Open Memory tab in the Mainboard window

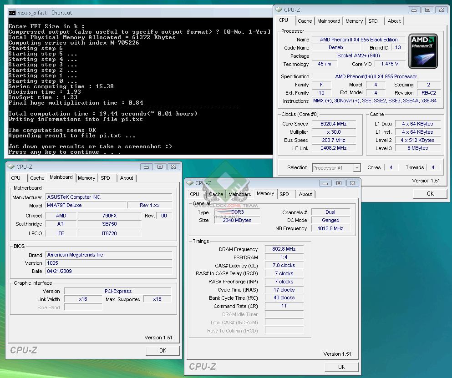(86, 178)
